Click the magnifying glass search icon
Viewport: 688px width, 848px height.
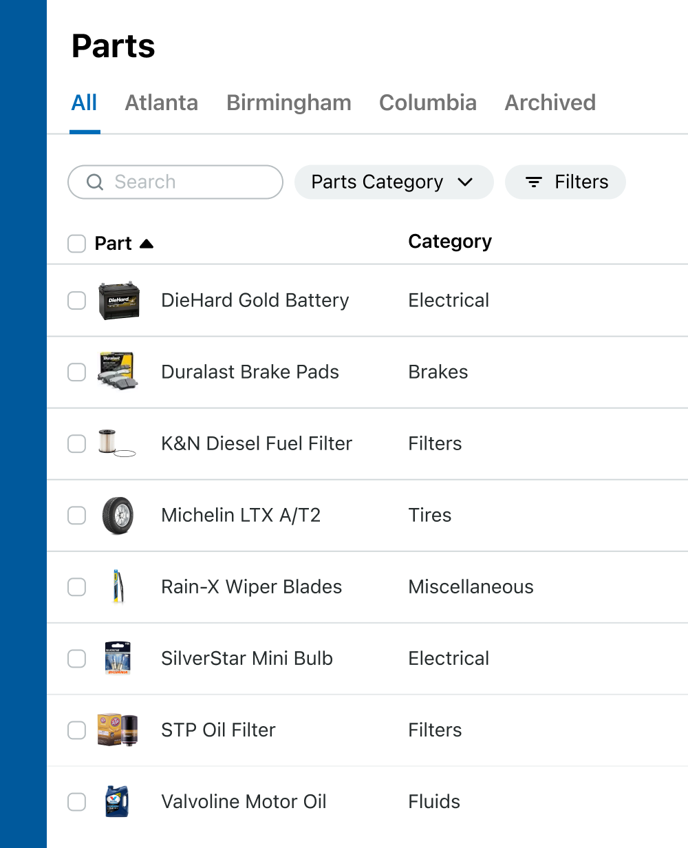point(95,182)
